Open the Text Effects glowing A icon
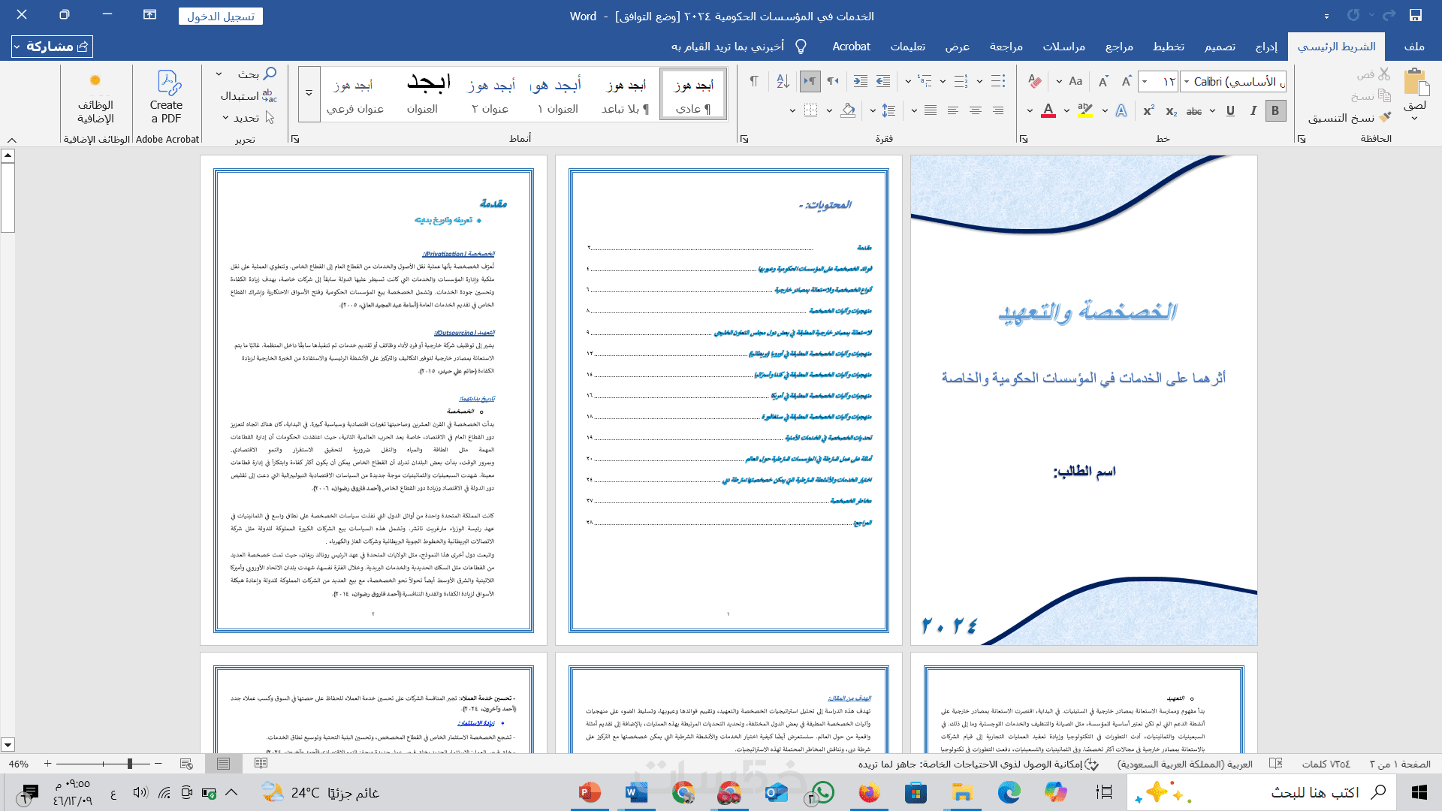The height and width of the screenshot is (811, 1442). click(x=1121, y=111)
